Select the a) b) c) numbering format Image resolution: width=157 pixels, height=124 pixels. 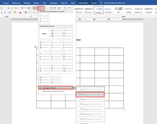pos(44,80)
